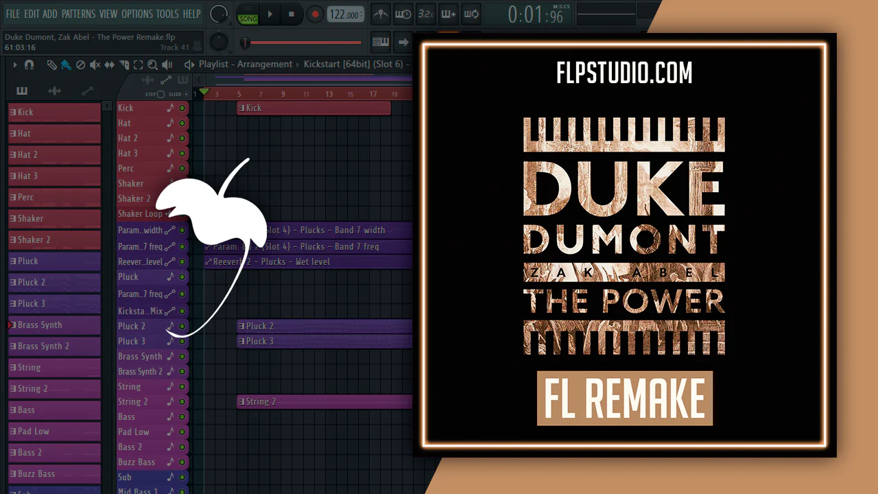Open the Kickstart [64bit] (Slot 6) selector
This screenshot has width=878, height=494.
[x=353, y=64]
